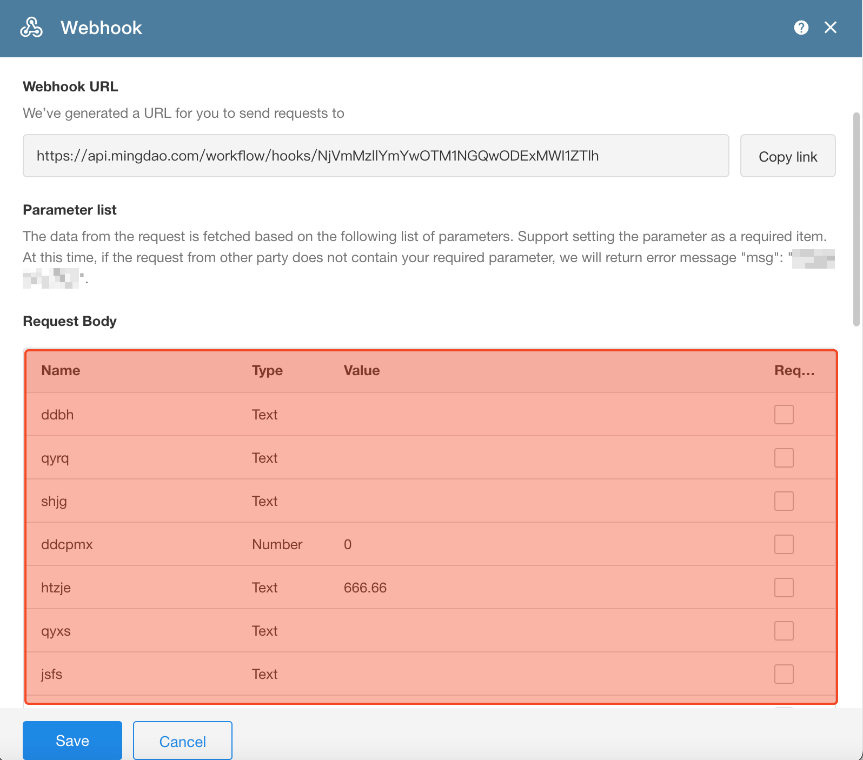The width and height of the screenshot is (863, 760).
Task: Select the ddcpmx Number type cell
Action: [x=277, y=544]
